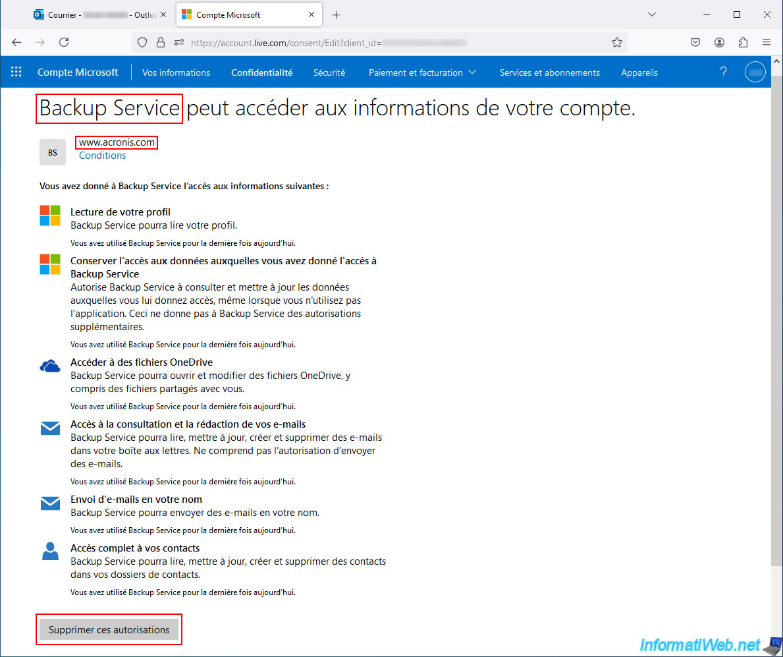
Task: Click Accéder à des fichiers OneDrive heading
Action: [x=142, y=362]
